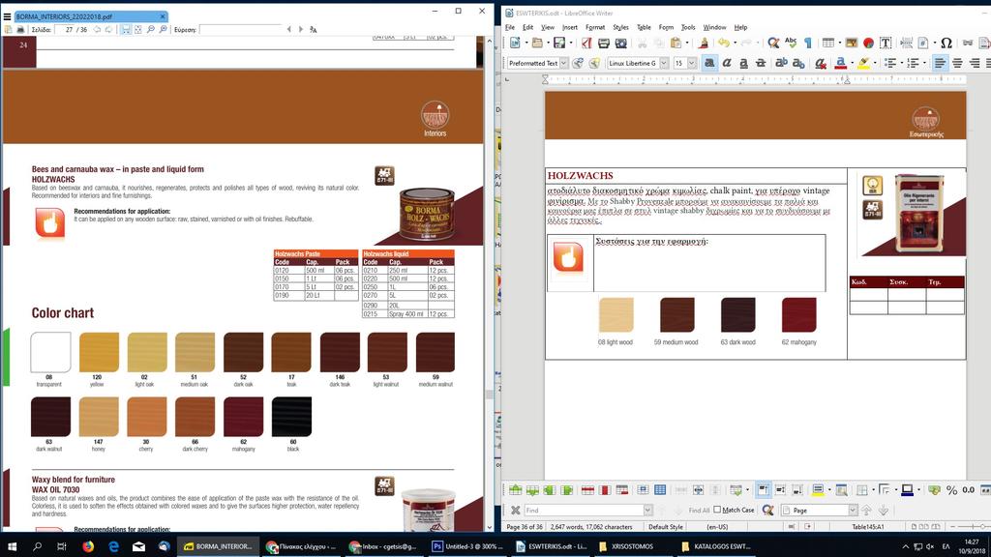Image resolution: width=991 pixels, height=557 pixels.
Task: Open the File menu in Writer
Action: 509,27
